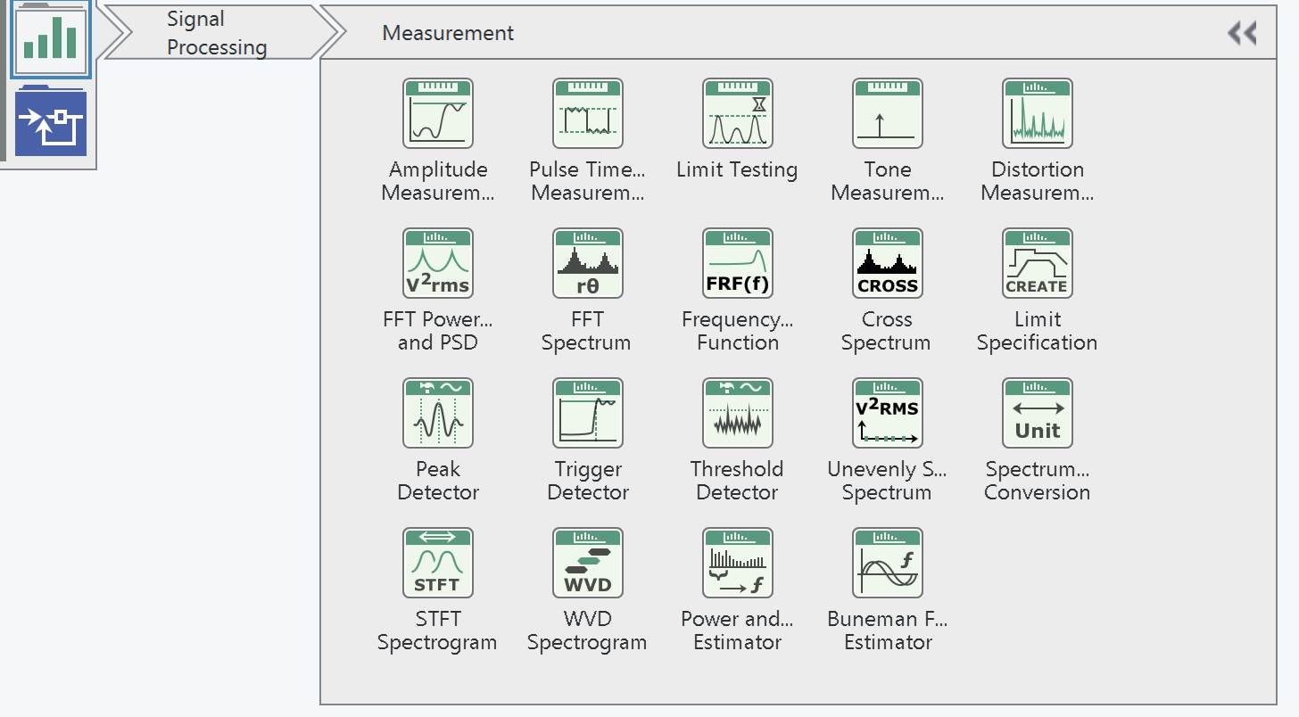Select the Tone Measurement icon

click(887, 113)
